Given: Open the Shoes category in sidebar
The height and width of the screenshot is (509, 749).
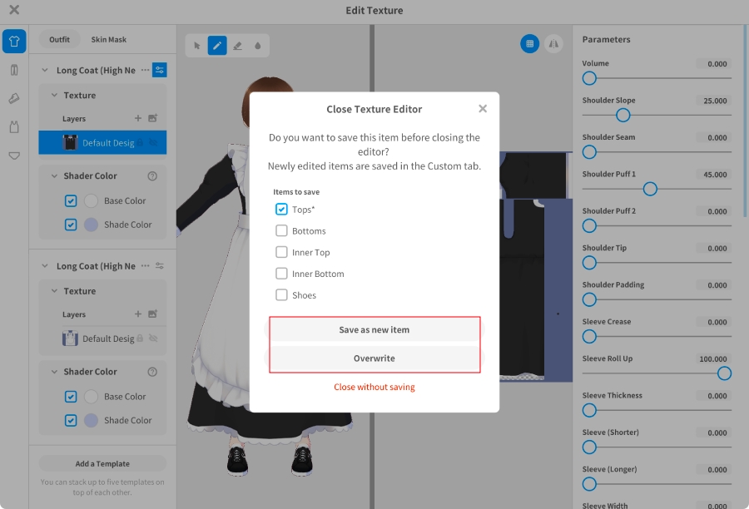Looking at the screenshot, I should point(14,99).
